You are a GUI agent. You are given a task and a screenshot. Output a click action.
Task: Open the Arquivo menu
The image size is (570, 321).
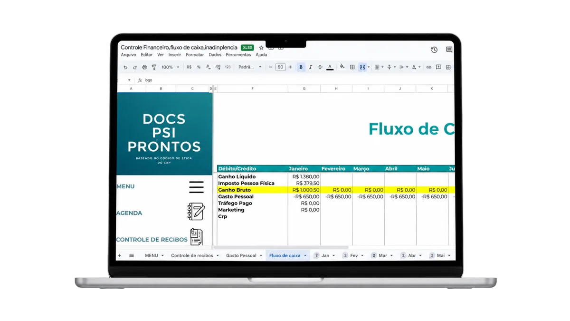point(128,55)
